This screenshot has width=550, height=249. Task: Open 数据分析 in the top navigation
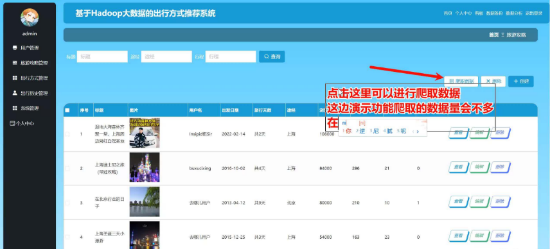(514, 13)
